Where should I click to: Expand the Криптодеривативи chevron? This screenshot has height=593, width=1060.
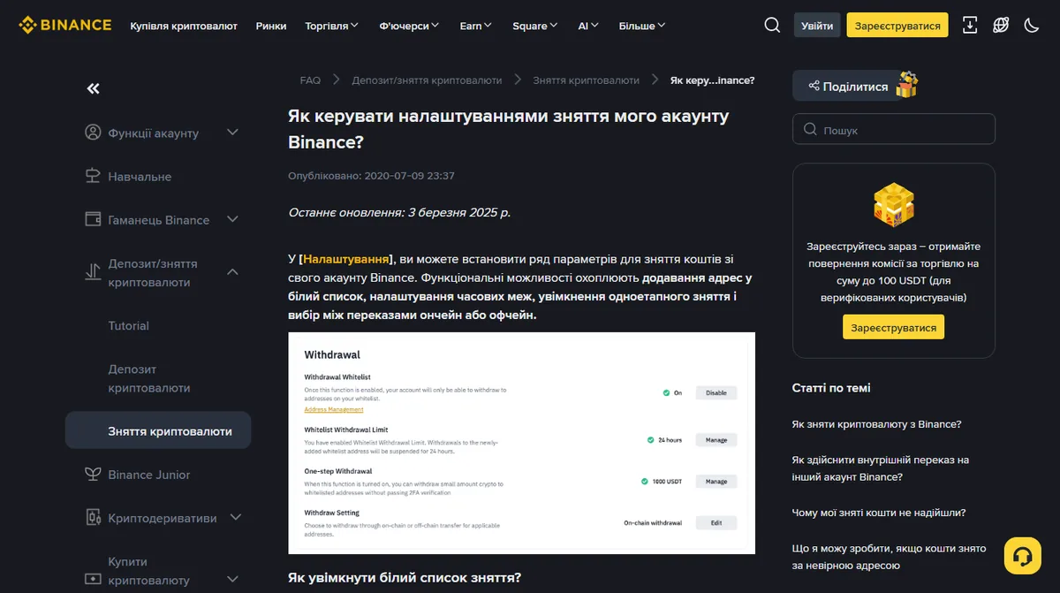pos(235,518)
